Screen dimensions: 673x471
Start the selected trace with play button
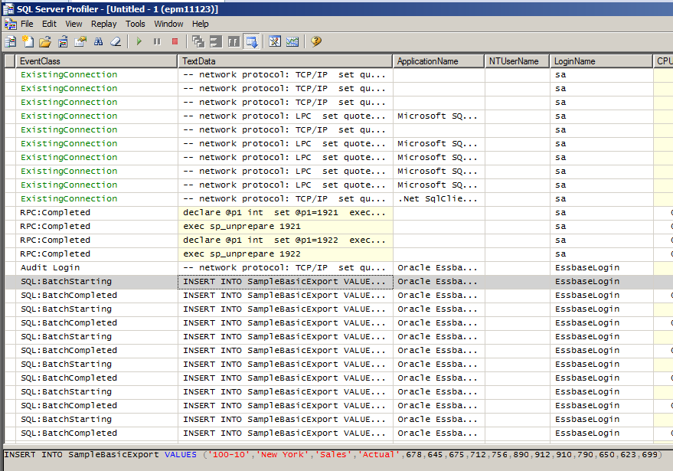[x=139, y=41]
